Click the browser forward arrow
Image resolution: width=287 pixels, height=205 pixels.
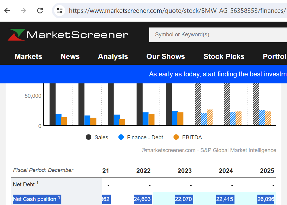point(24,11)
